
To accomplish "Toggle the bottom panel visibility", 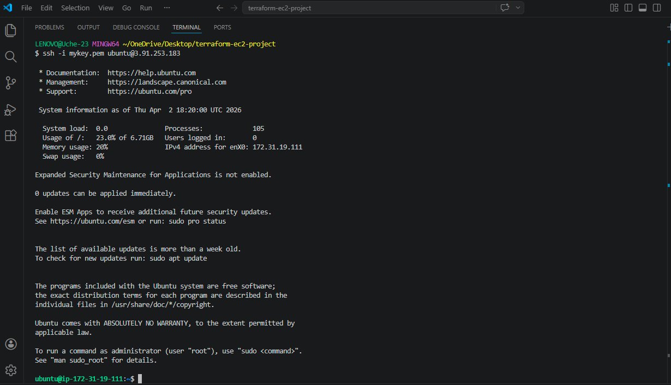I will point(643,8).
